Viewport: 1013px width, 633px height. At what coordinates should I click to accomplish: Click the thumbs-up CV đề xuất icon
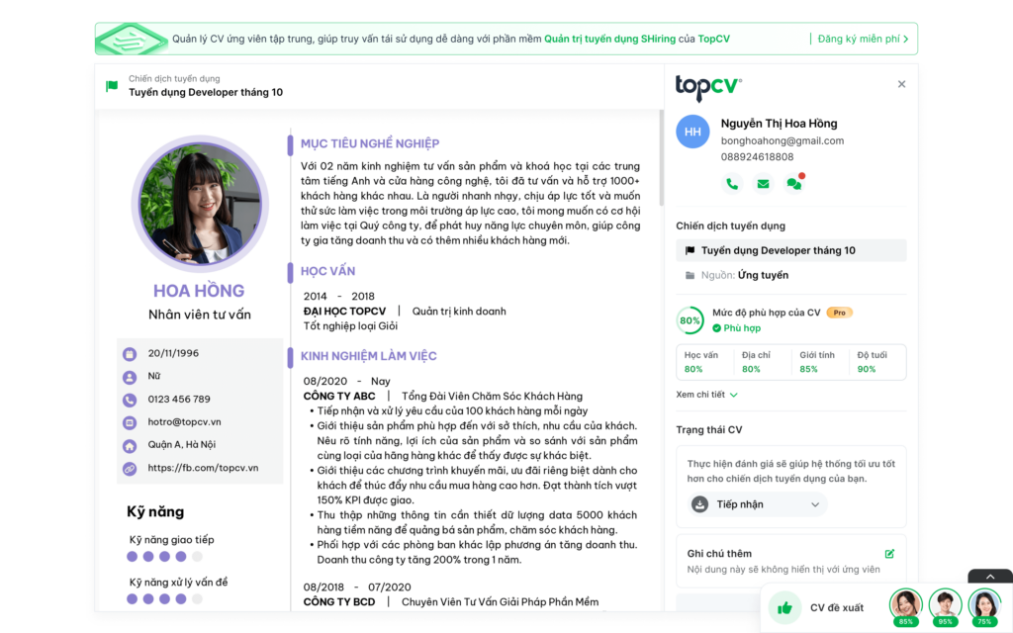click(784, 608)
